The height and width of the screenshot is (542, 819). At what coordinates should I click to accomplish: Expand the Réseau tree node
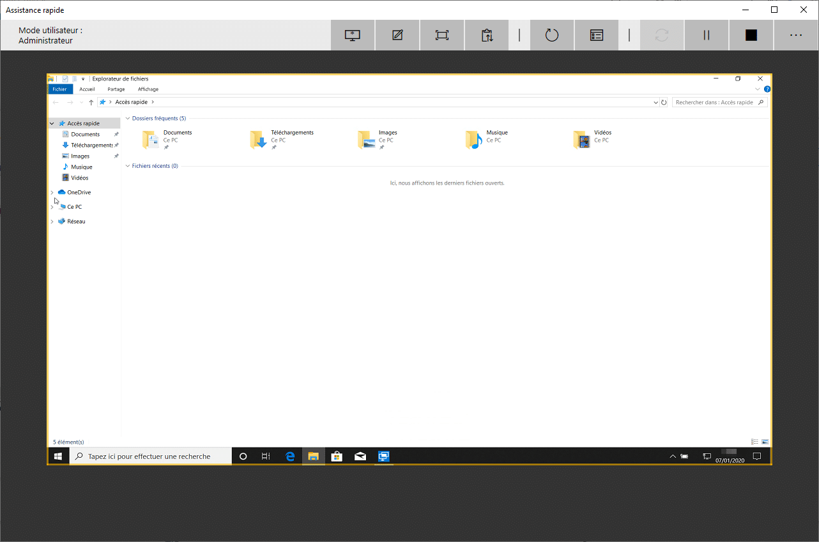[x=52, y=222]
